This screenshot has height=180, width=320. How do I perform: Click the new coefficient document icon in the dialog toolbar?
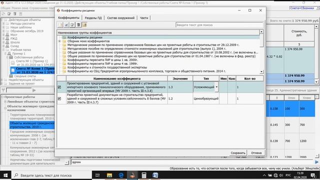[60, 25]
